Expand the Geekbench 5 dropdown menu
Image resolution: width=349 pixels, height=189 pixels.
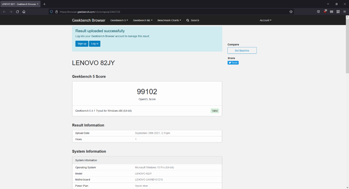pyautogui.click(x=119, y=20)
